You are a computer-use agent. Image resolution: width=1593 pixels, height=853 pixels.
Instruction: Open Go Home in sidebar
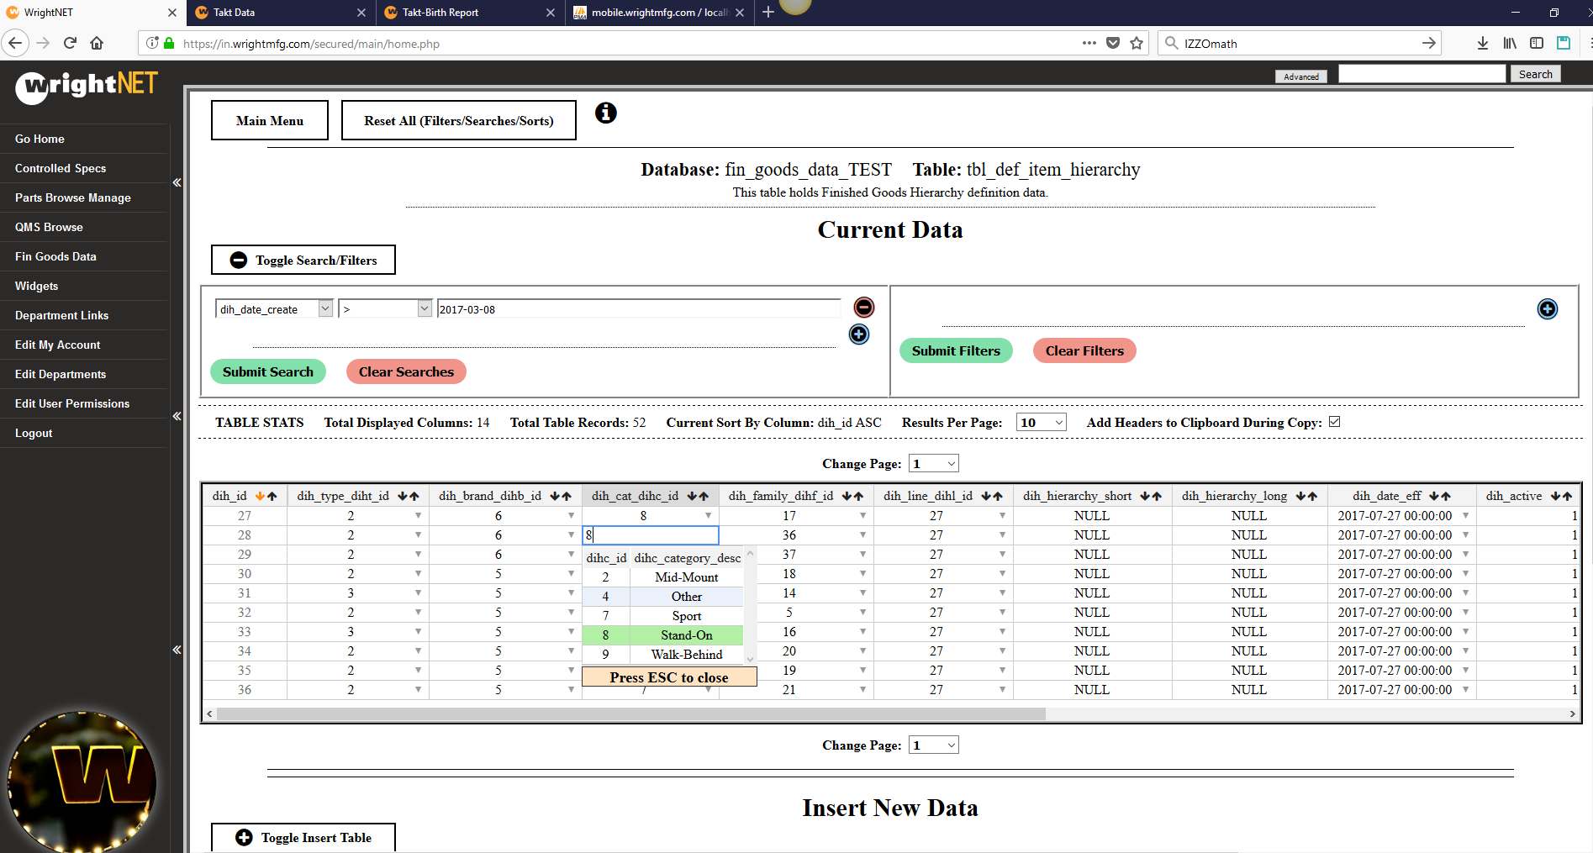(40, 139)
